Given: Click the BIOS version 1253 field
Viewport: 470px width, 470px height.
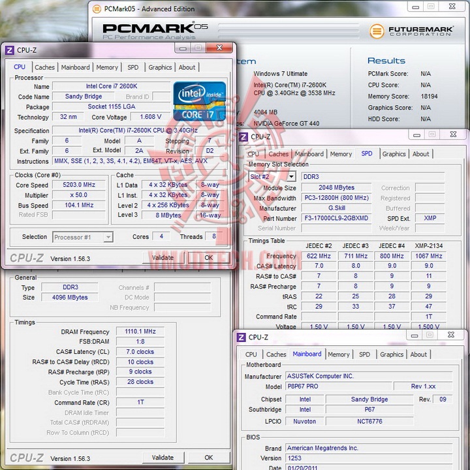Looking at the screenshot, I should pos(369,458).
